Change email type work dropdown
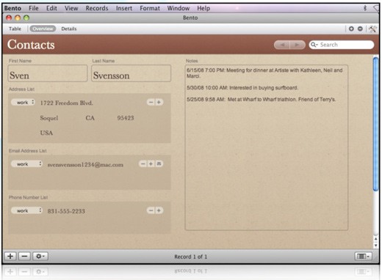The width and height of the screenshot is (382, 280). pos(27,164)
